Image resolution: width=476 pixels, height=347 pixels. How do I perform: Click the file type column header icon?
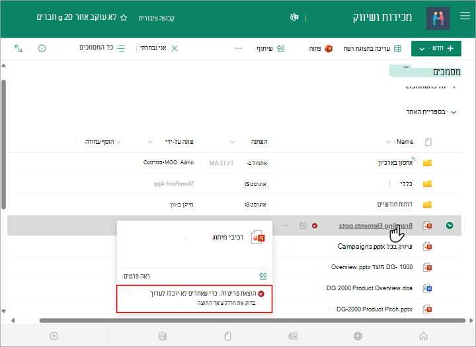coord(428,142)
